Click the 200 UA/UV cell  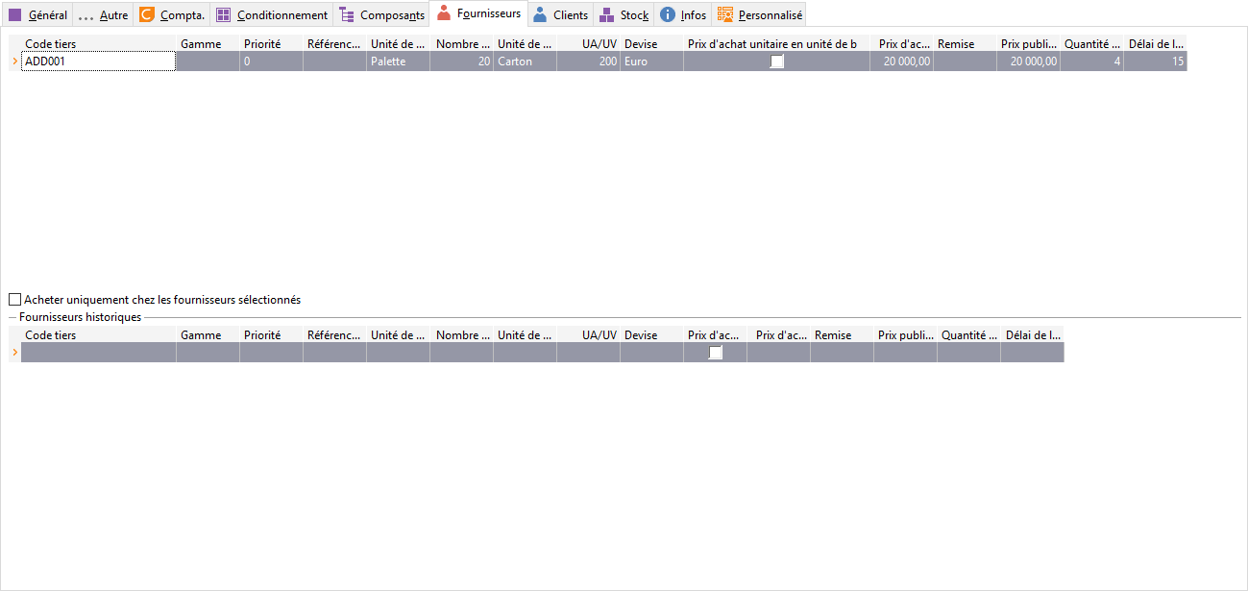[589, 62]
